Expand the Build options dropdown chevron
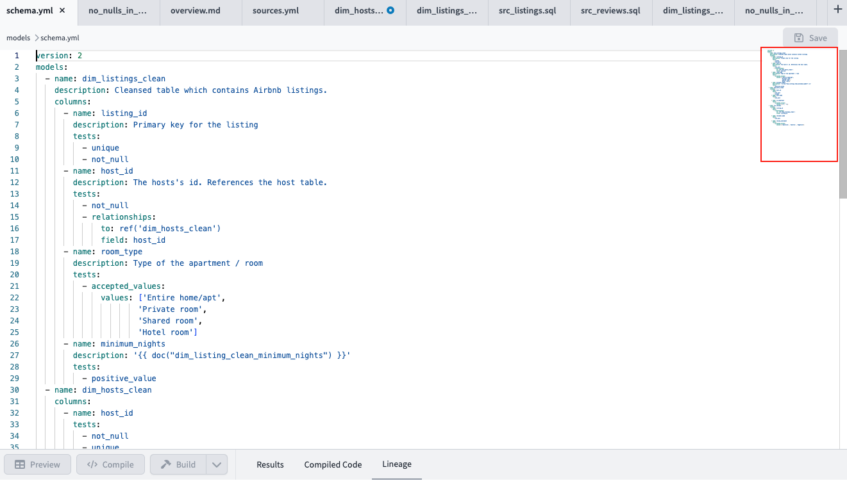 tap(217, 464)
